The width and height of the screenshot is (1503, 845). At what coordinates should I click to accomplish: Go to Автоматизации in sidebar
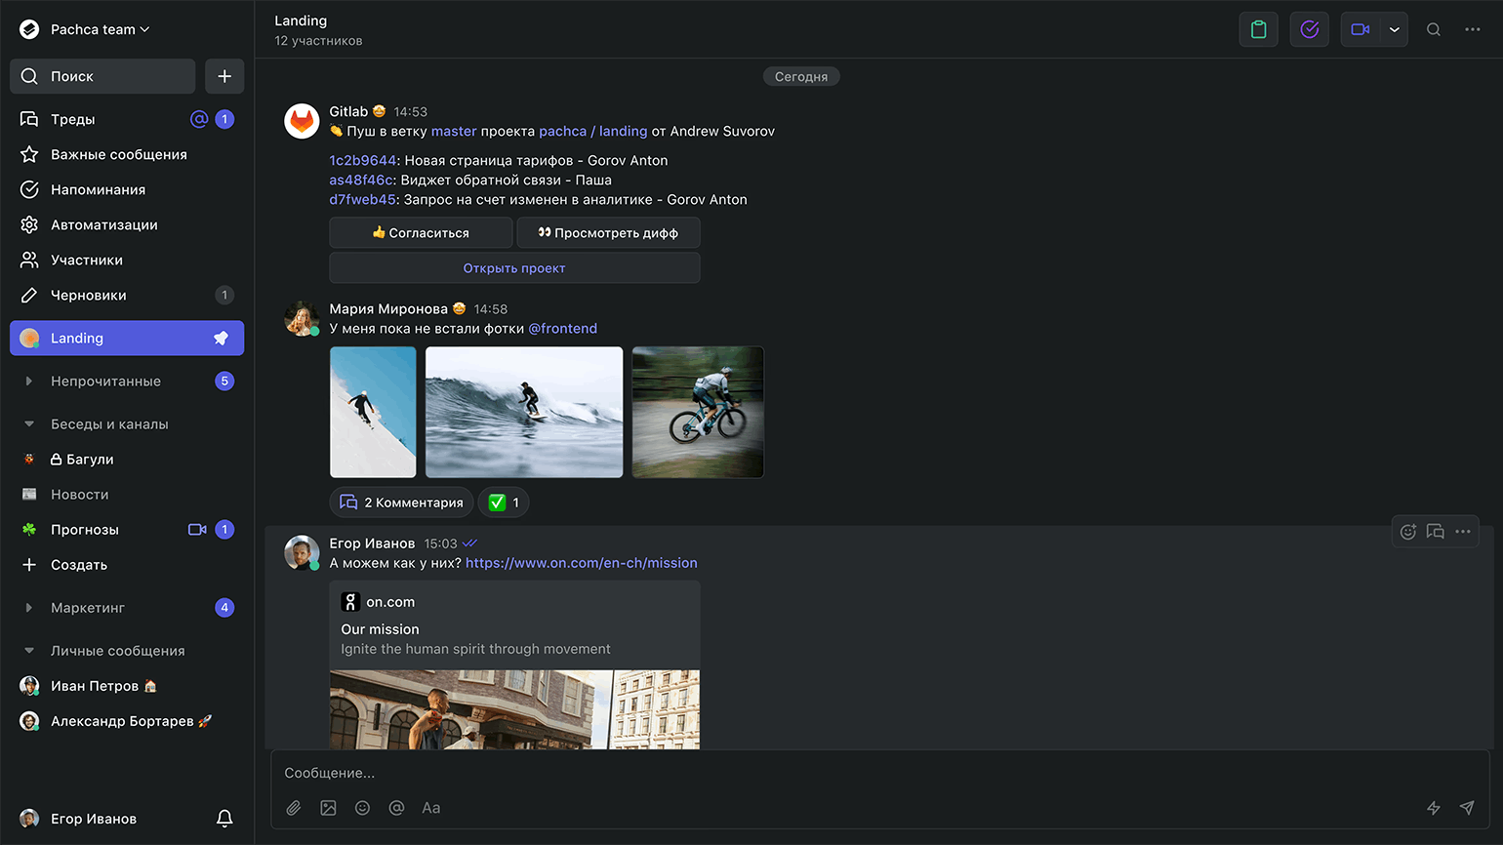[x=103, y=224]
